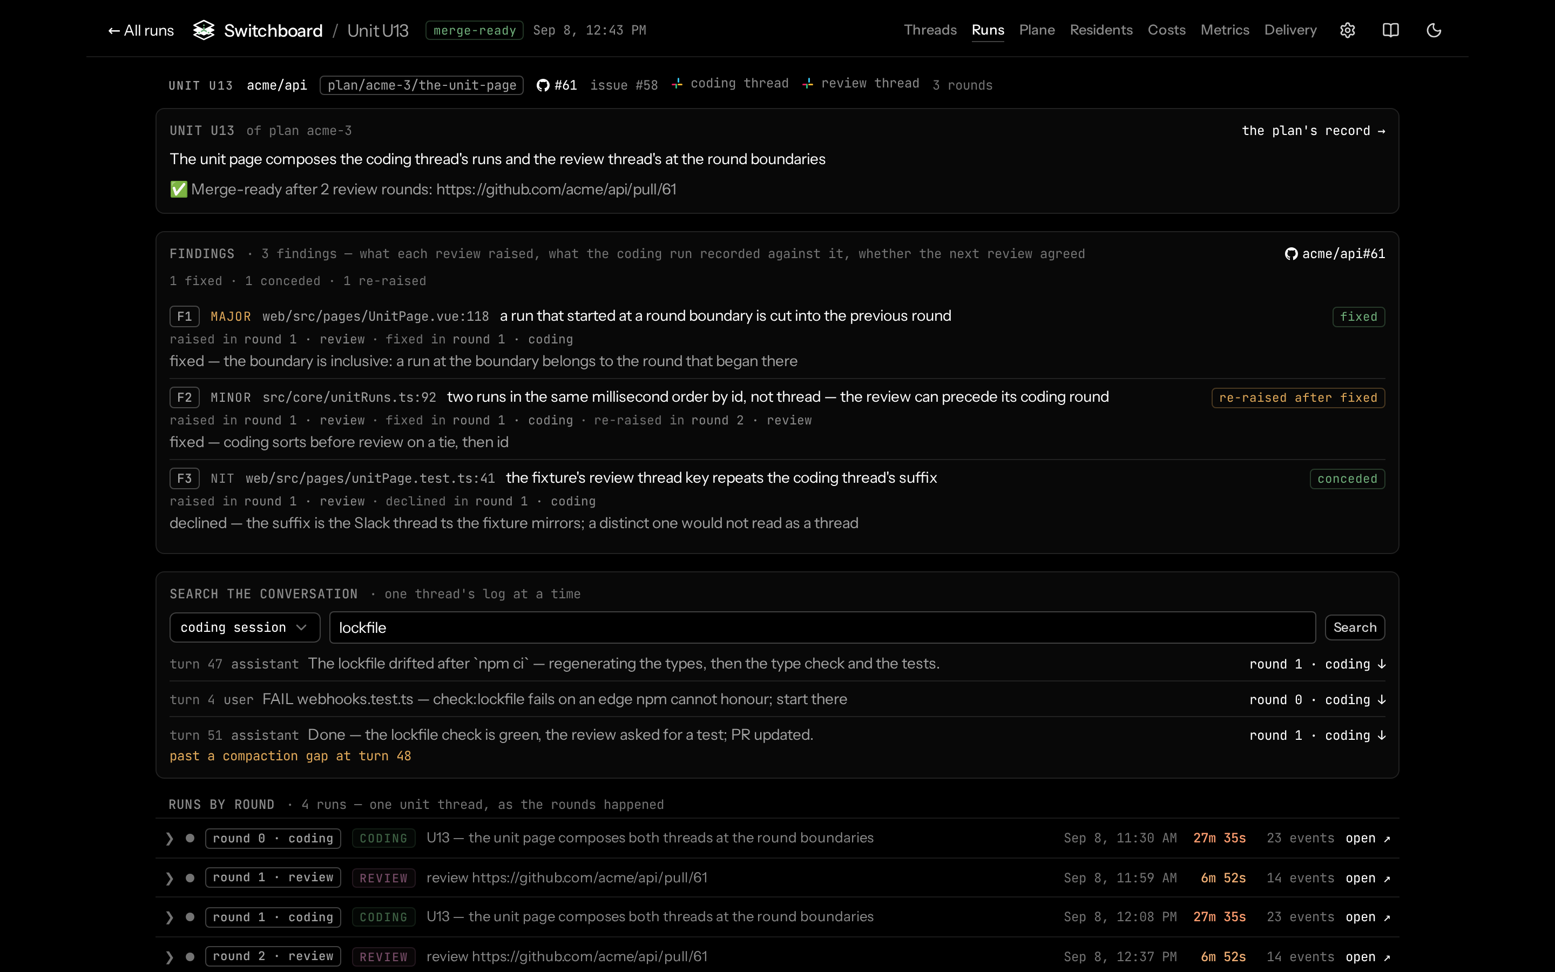1555x972 pixels.
Task: Open the round 2 review run
Action: 1368,956
